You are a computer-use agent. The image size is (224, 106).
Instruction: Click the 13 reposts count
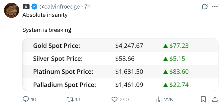tap(78, 99)
